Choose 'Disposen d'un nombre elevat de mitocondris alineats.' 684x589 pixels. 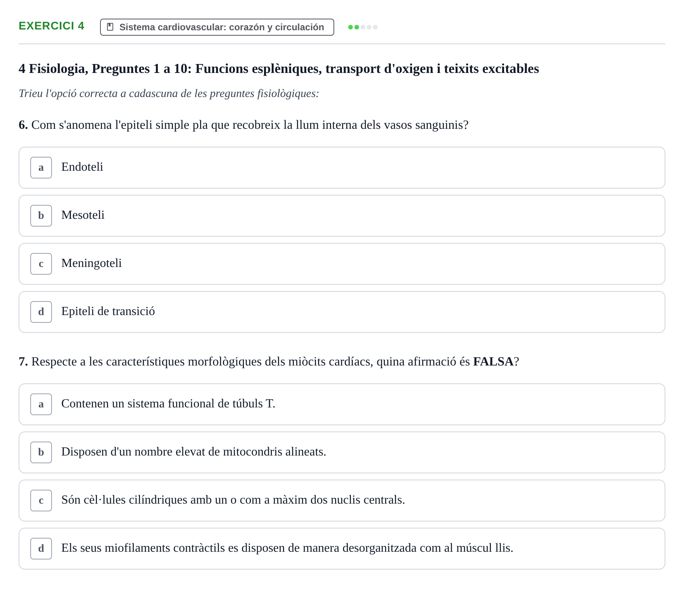click(x=342, y=452)
